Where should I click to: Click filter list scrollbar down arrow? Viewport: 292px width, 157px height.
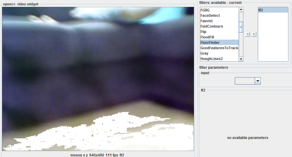241,59
